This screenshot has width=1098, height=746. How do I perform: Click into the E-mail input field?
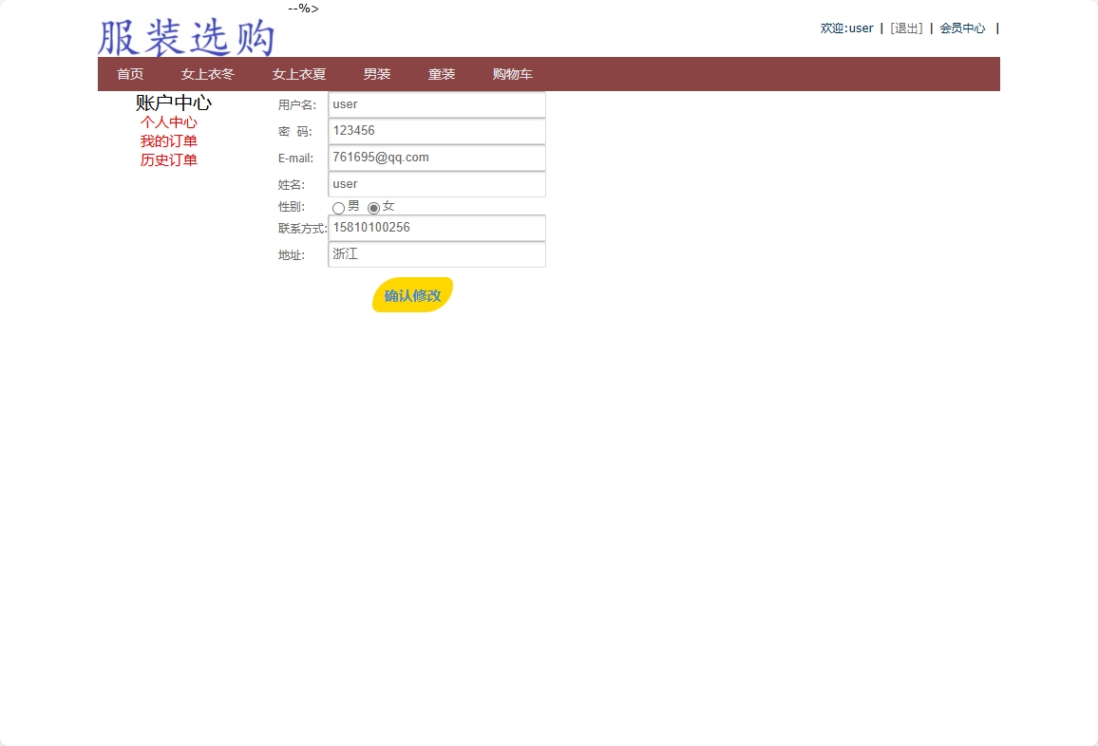click(x=436, y=158)
